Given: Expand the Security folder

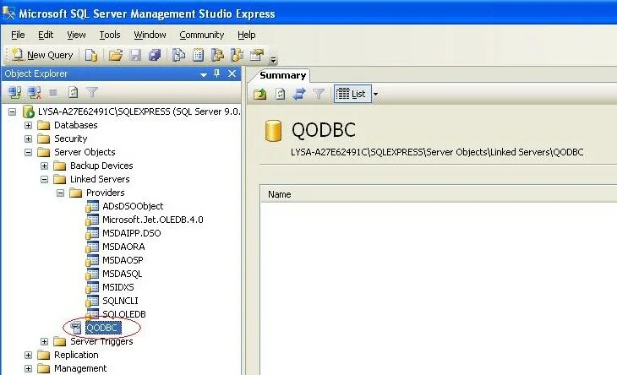Looking at the screenshot, I should [29, 139].
